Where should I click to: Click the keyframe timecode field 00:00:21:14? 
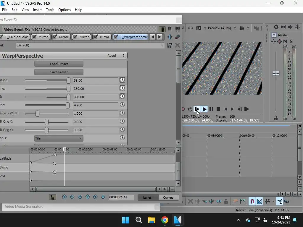pos(121,197)
